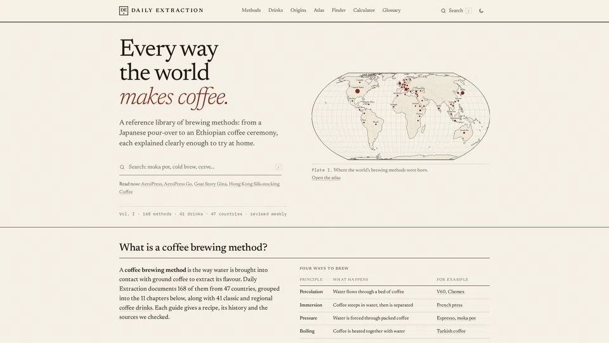
Task: Click the Boiling principle cell
Action: [307, 332]
